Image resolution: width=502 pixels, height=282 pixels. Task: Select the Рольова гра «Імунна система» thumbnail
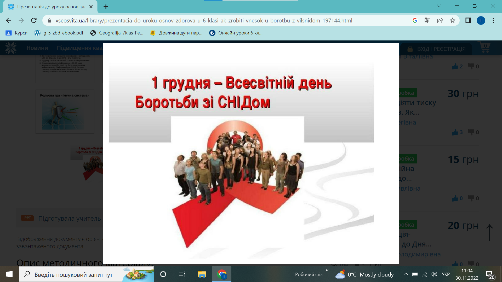tap(65, 112)
